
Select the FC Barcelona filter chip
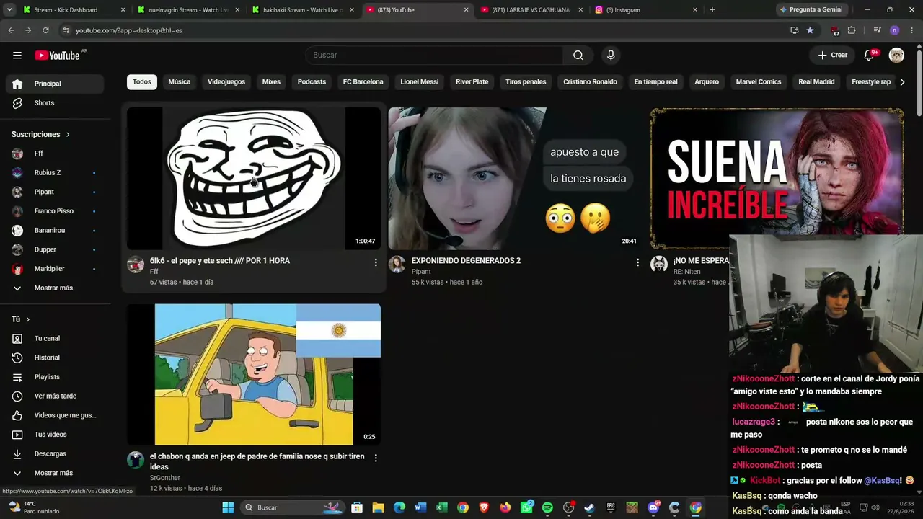coord(363,82)
